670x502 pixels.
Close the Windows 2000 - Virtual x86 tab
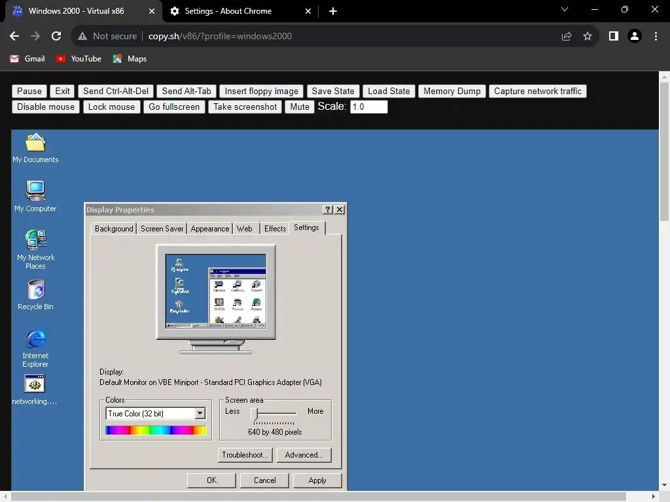pyautogui.click(x=152, y=12)
